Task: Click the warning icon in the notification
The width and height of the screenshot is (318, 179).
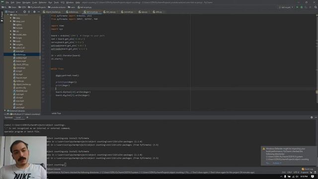Action: click(x=264, y=149)
